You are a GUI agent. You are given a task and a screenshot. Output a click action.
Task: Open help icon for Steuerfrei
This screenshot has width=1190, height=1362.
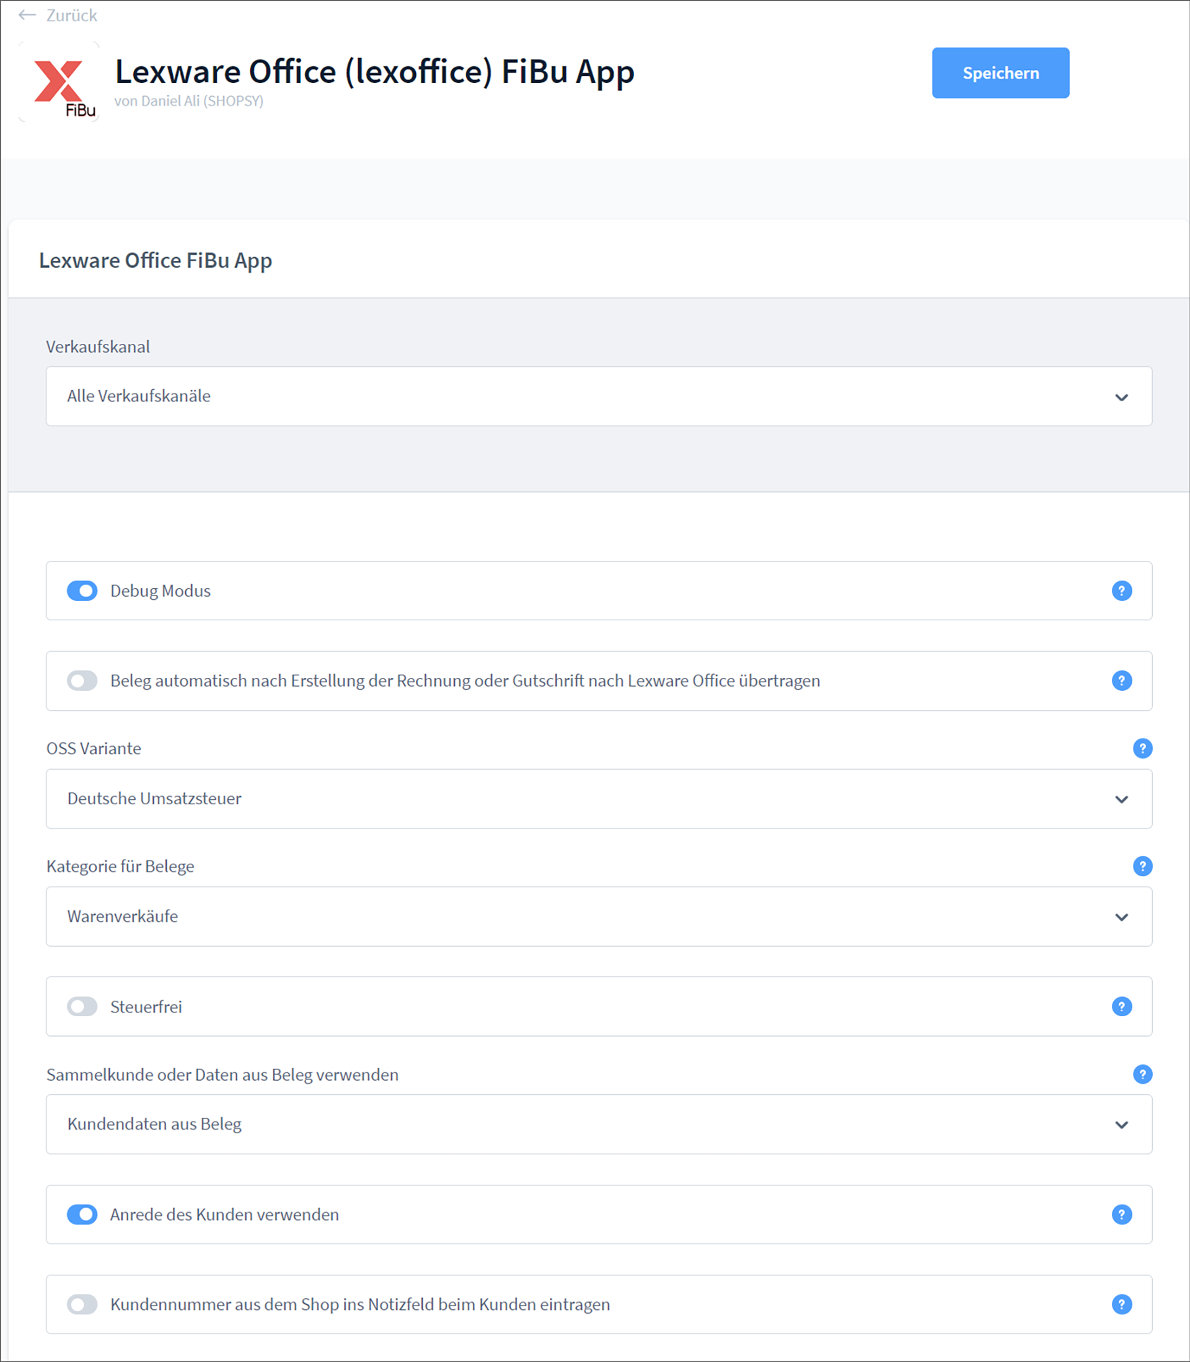(1122, 1006)
